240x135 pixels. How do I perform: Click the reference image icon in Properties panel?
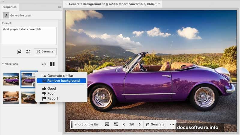19,51
